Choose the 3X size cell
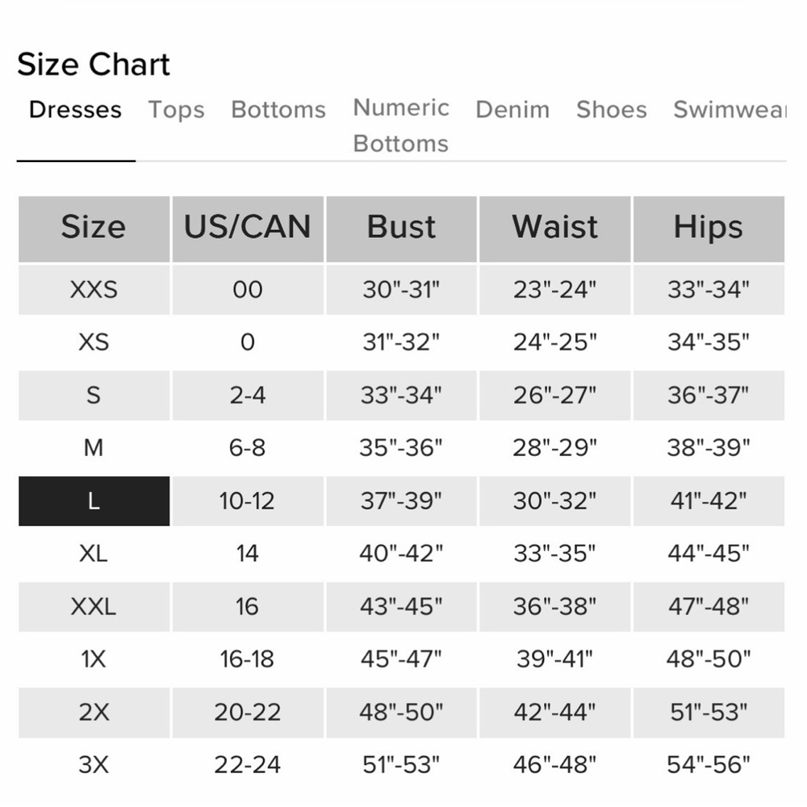 (x=94, y=765)
